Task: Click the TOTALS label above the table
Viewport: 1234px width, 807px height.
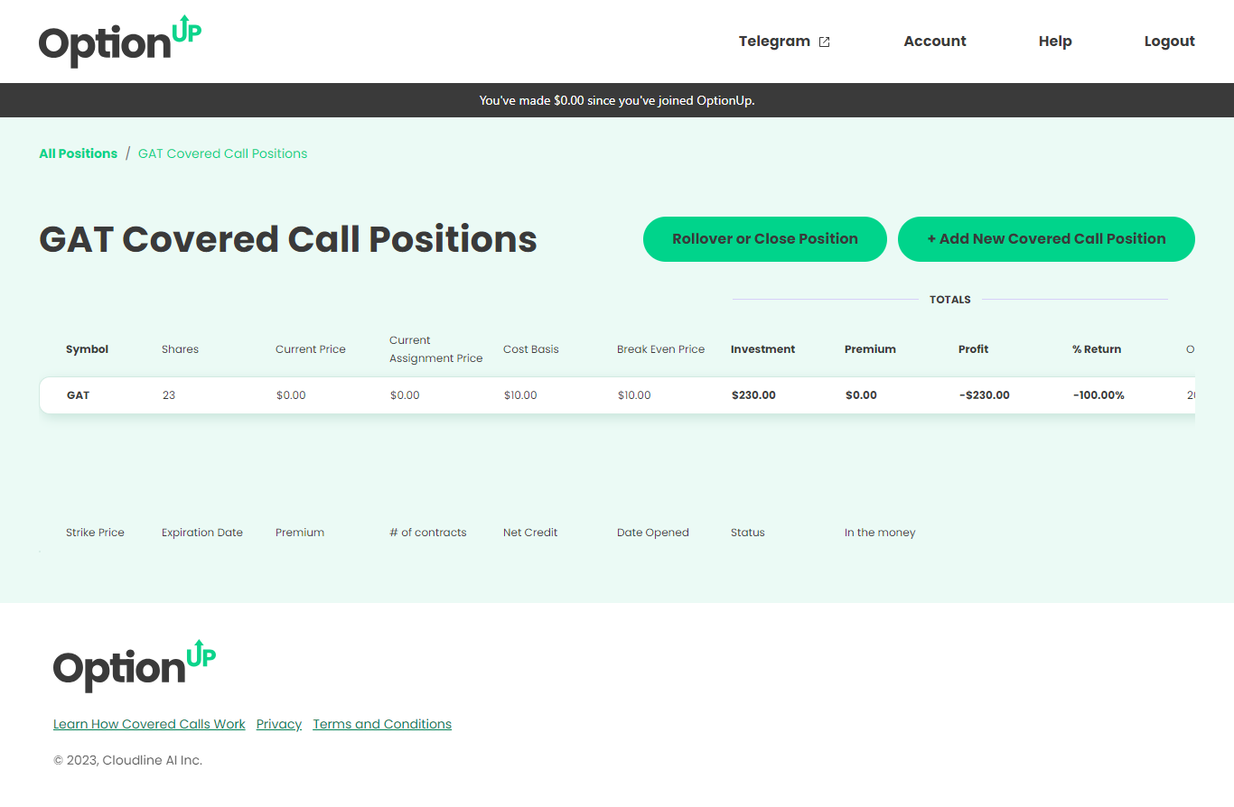Action: pos(950,300)
